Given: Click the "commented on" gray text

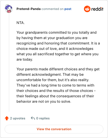Looking at the screenshot, I should [52, 9].
